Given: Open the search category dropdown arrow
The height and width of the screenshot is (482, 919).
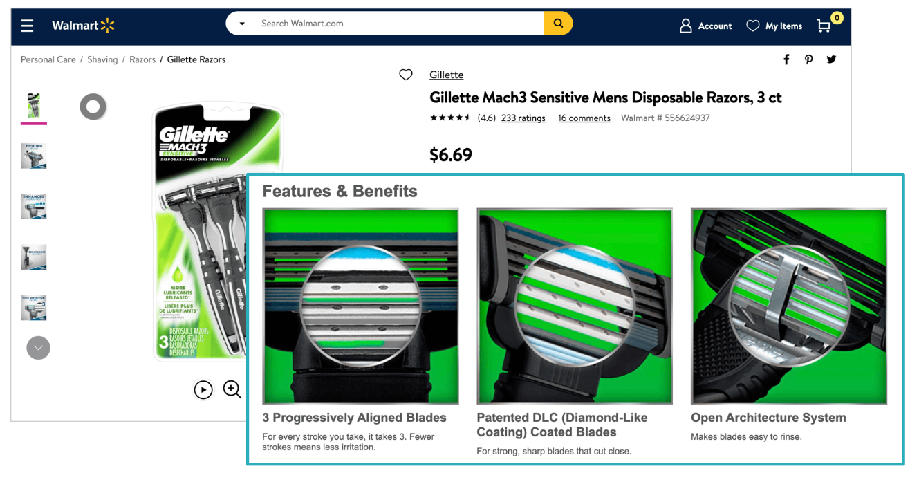Looking at the screenshot, I should pyautogui.click(x=242, y=24).
